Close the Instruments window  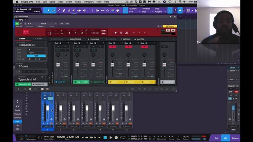(x=175, y=17)
